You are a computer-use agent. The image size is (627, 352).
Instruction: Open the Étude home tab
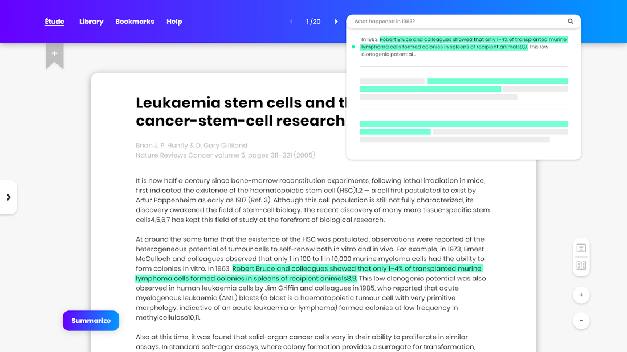tap(54, 22)
